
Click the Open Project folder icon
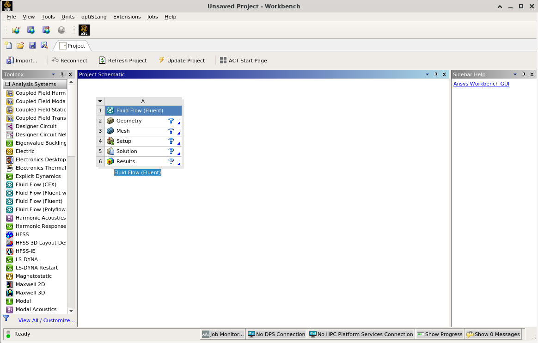tap(20, 45)
